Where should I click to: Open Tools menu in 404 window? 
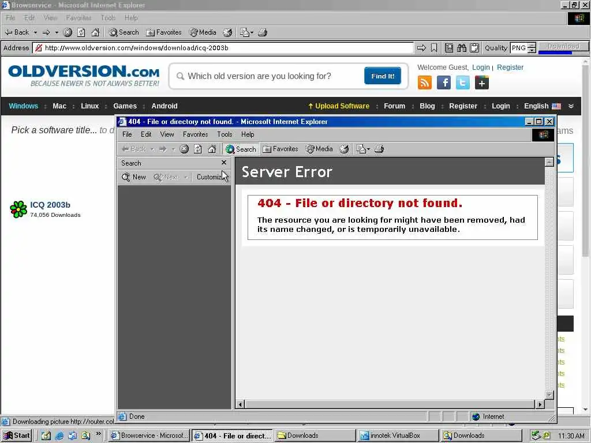[x=225, y=134]
